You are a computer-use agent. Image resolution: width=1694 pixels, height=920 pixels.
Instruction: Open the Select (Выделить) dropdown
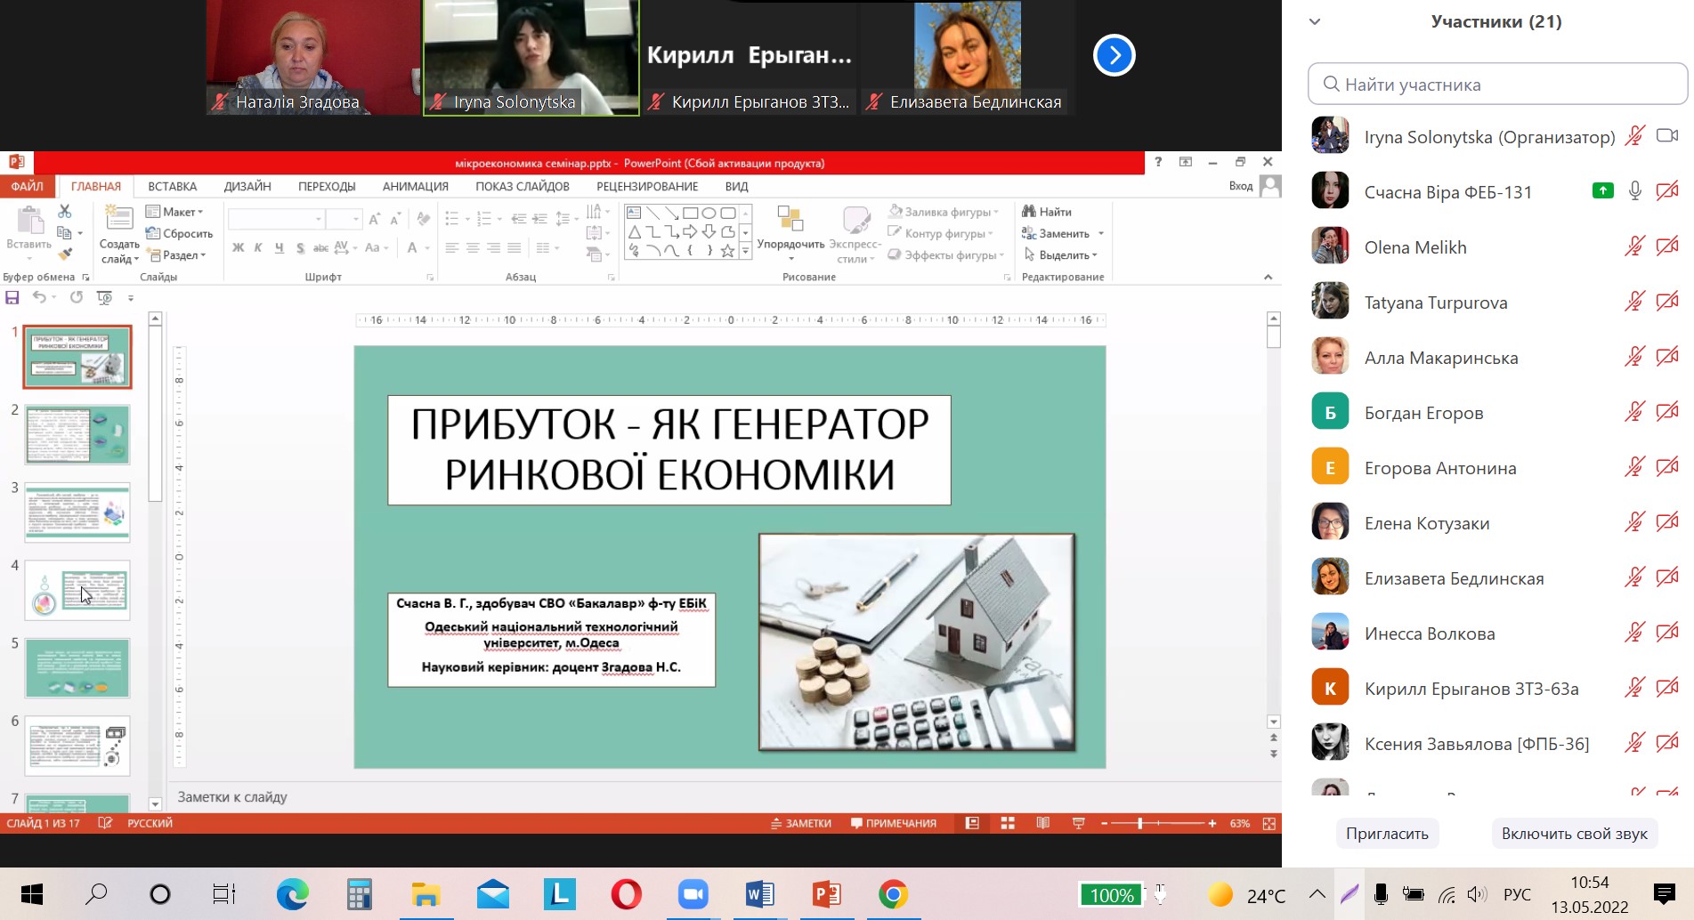click(x=1061, y=255)
